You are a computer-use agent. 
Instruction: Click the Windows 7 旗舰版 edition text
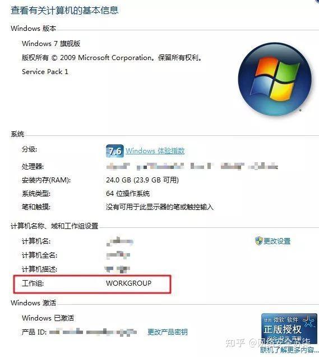pyautogui.click(x=51, y=43)
